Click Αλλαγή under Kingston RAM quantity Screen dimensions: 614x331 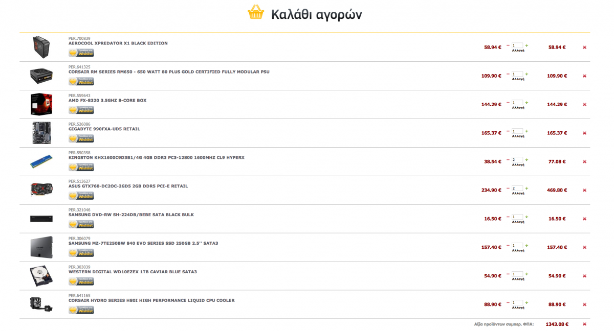point(517,165)
